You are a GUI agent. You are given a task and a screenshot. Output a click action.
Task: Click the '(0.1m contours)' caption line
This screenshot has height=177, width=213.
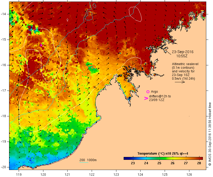coord(183,68)
